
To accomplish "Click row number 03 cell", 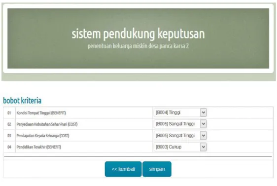I will click(9, 136).
